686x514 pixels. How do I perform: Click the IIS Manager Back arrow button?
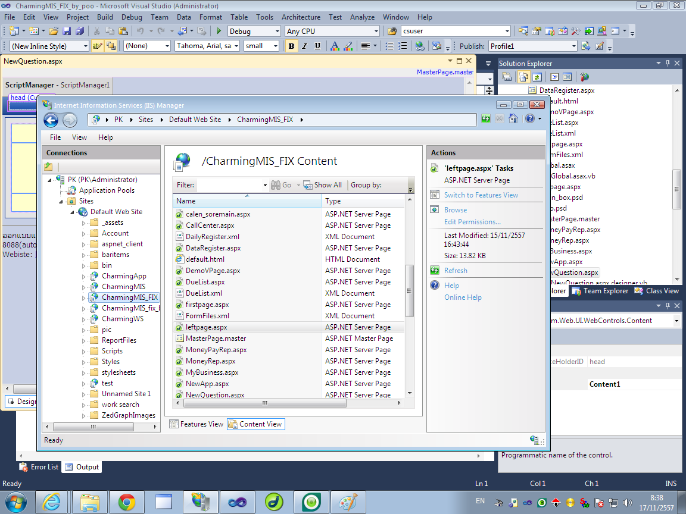(x=51, y=120)
